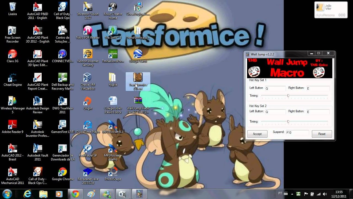The image size is (353, 199).
Task: Select the Inventor Fusion 2012 icon
Action: [x=88, y=11]
